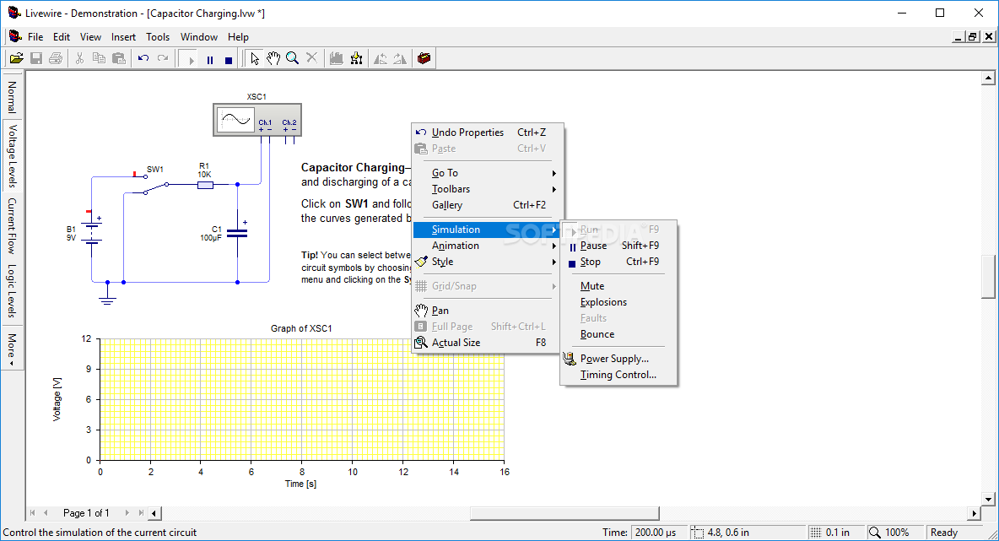Image resolution: width=999 pixels, height=541 pixels.
Task: Choose Pause in Simulation submenu
Action: pos(618,246)
